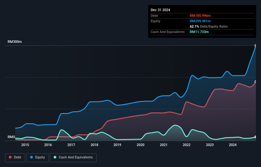Click the 62.1% Debt/Equity Ratio text
Screen dimensions: 261x167
click(x=209, y=26)
